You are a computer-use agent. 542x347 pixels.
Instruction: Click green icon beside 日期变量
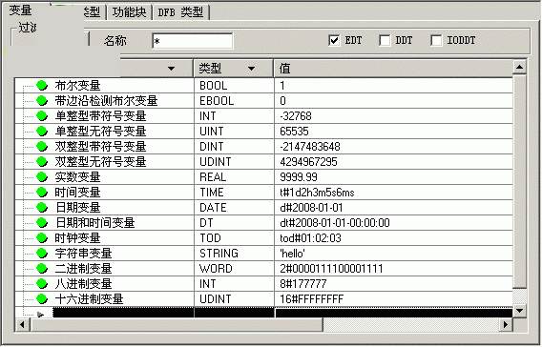point(42,207)
